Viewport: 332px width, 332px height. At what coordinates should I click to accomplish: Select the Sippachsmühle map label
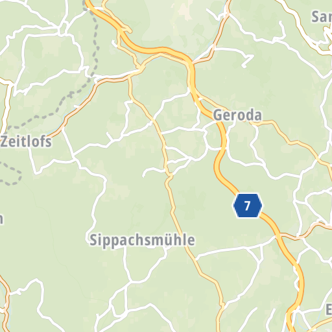pyautogui.click(x=142, y=241)
